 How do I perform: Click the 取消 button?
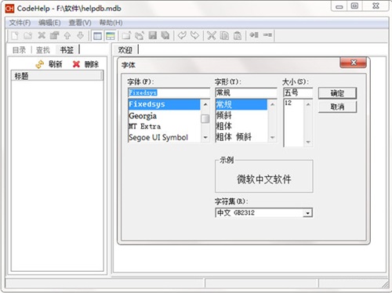[x=337, y=107]
